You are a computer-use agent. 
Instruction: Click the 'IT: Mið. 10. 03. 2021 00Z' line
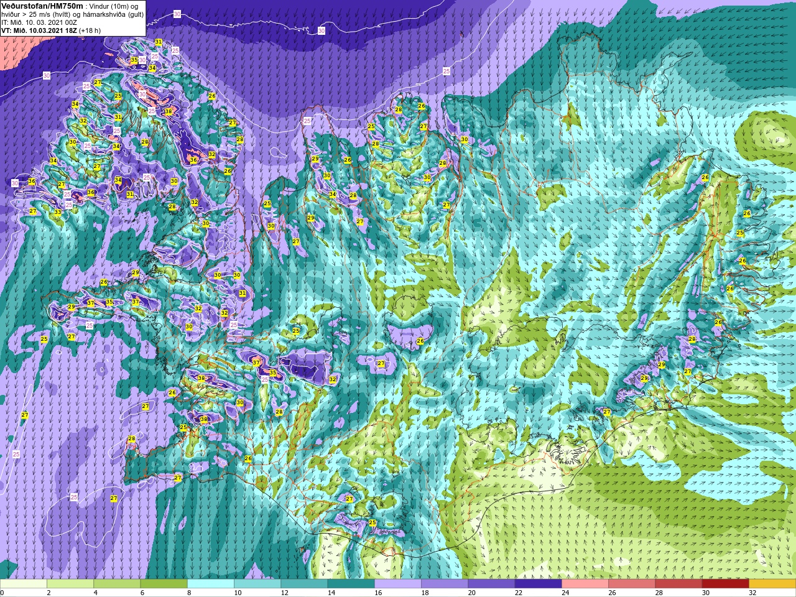click(x=39, y=22)
